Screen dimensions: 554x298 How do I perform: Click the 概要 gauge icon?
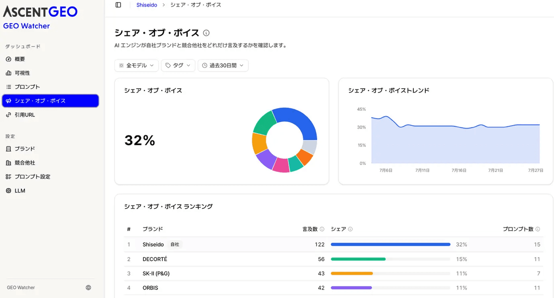click(8, 59)
